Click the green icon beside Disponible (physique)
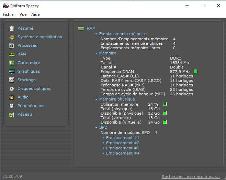The width and height of the screenshot is (226, 180). tap(165, 113)
